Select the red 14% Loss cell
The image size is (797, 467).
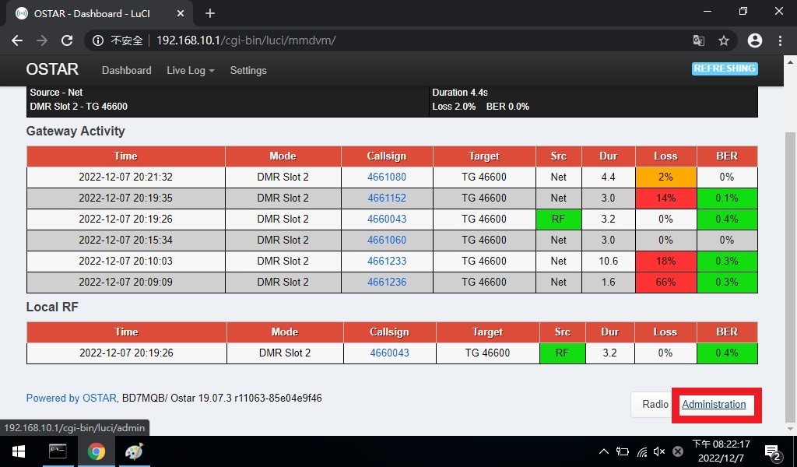coord(665,198)
